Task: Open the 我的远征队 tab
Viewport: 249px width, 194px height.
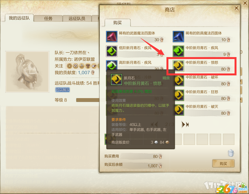Action: [19, 18]
